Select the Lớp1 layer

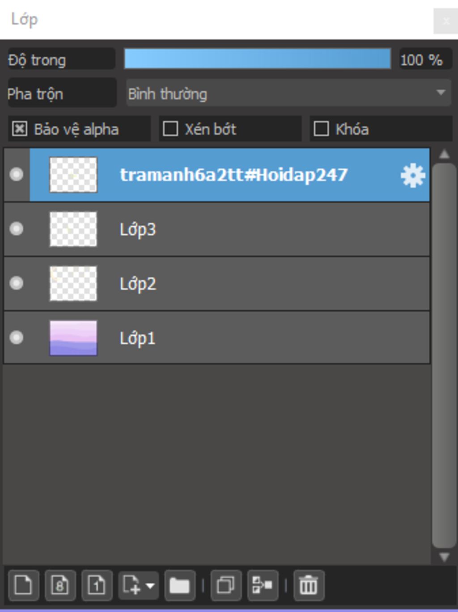coord(217,338)
